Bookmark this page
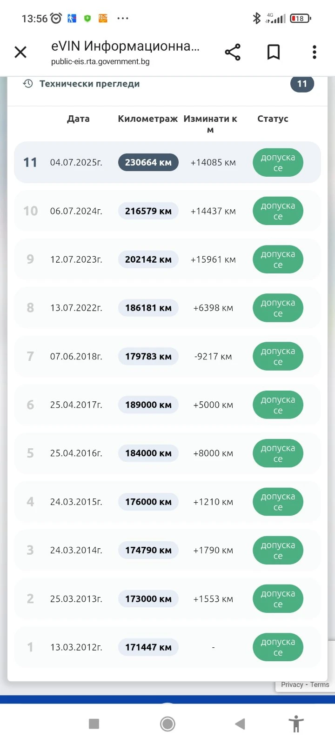Viewport: 335px width, 744px height. pyautogui.click(x=274, y=52)
